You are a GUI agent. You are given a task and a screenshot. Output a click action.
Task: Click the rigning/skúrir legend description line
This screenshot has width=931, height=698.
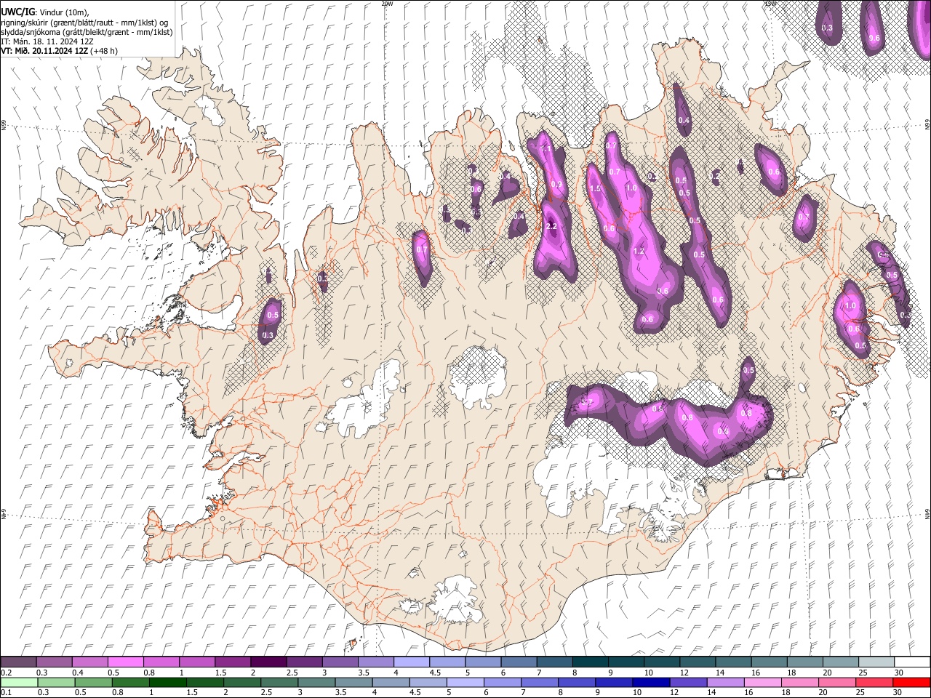[x=84, y=23]
